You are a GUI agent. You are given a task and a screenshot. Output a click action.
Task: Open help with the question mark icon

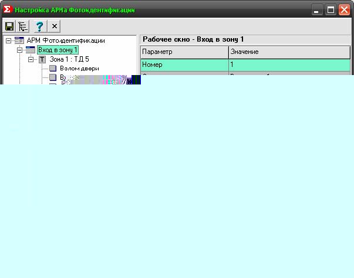pyautogui.click(x=39, y=26)
